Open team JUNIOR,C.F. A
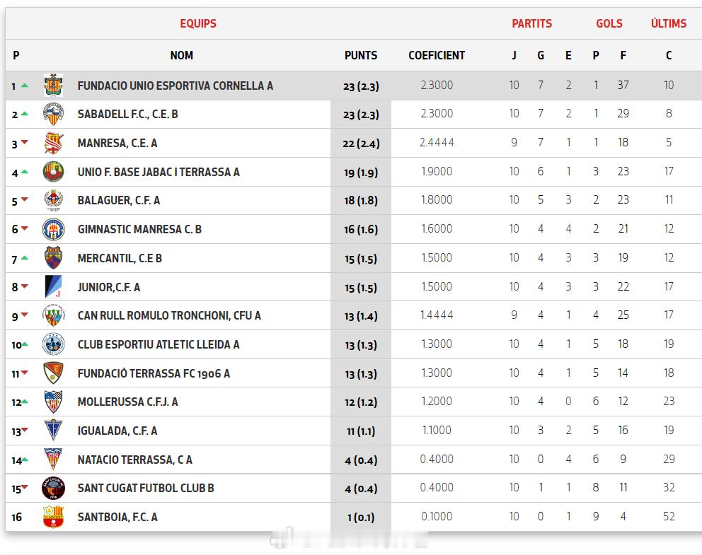Screen dimensions: 702x555 [109, 287]
